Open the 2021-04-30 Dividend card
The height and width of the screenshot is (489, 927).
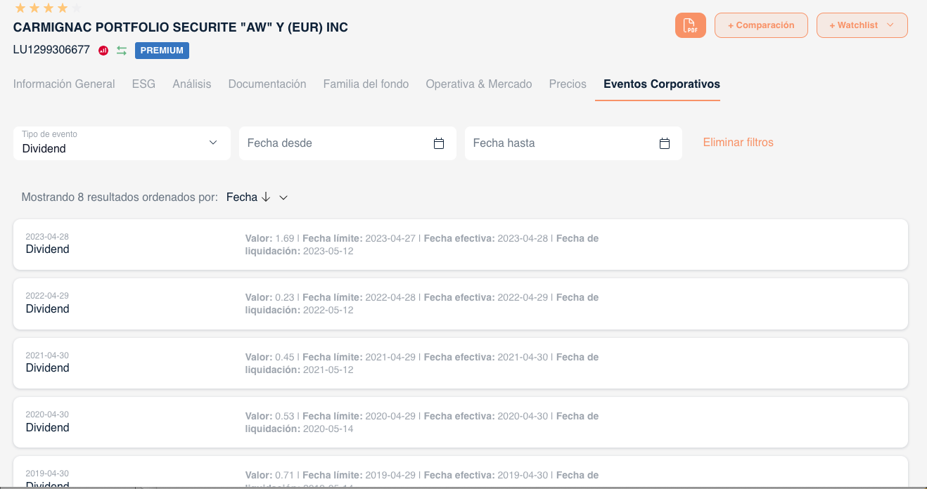[x=461, y=363]
